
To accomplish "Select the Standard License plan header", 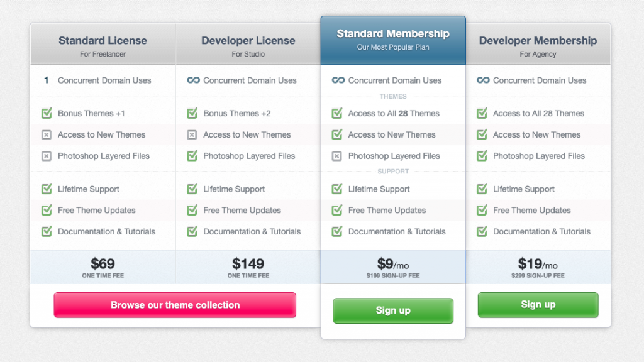I will (x=103, y=45).
